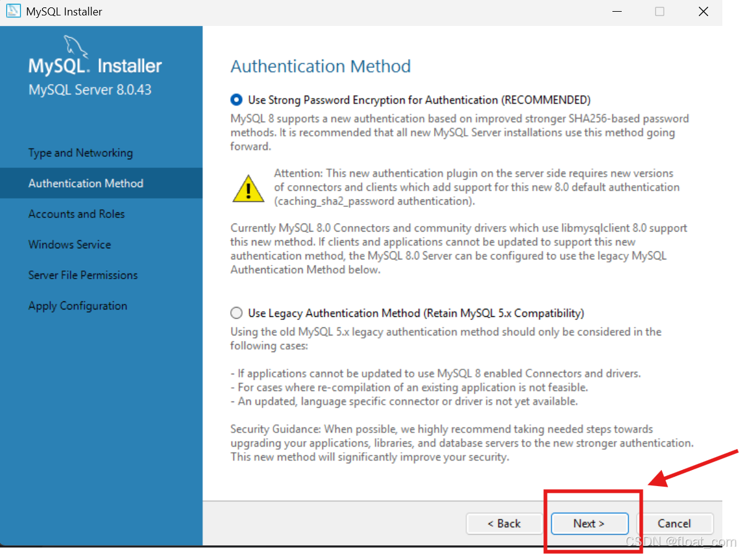Click the Attention caching_sha2_password notice text
The width and height of the screenshot is (739, 554).
(477, 187)
